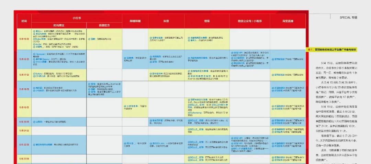Click the 淘宝直播 cell for 5月19日

288,108
